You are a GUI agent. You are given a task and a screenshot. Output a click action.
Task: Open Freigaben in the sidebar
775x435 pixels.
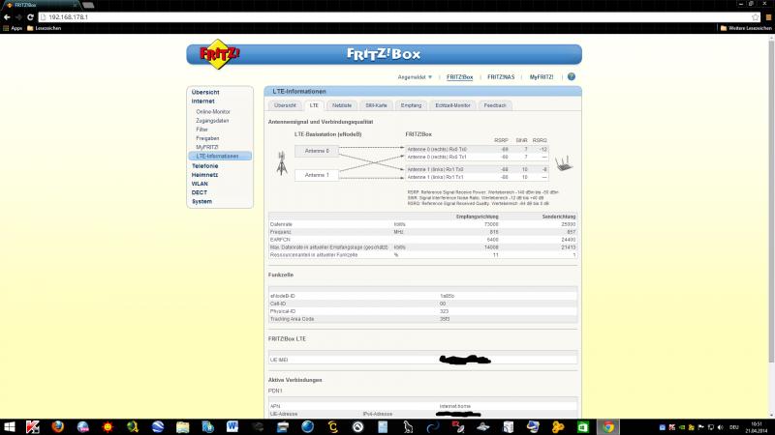(207, 138)
